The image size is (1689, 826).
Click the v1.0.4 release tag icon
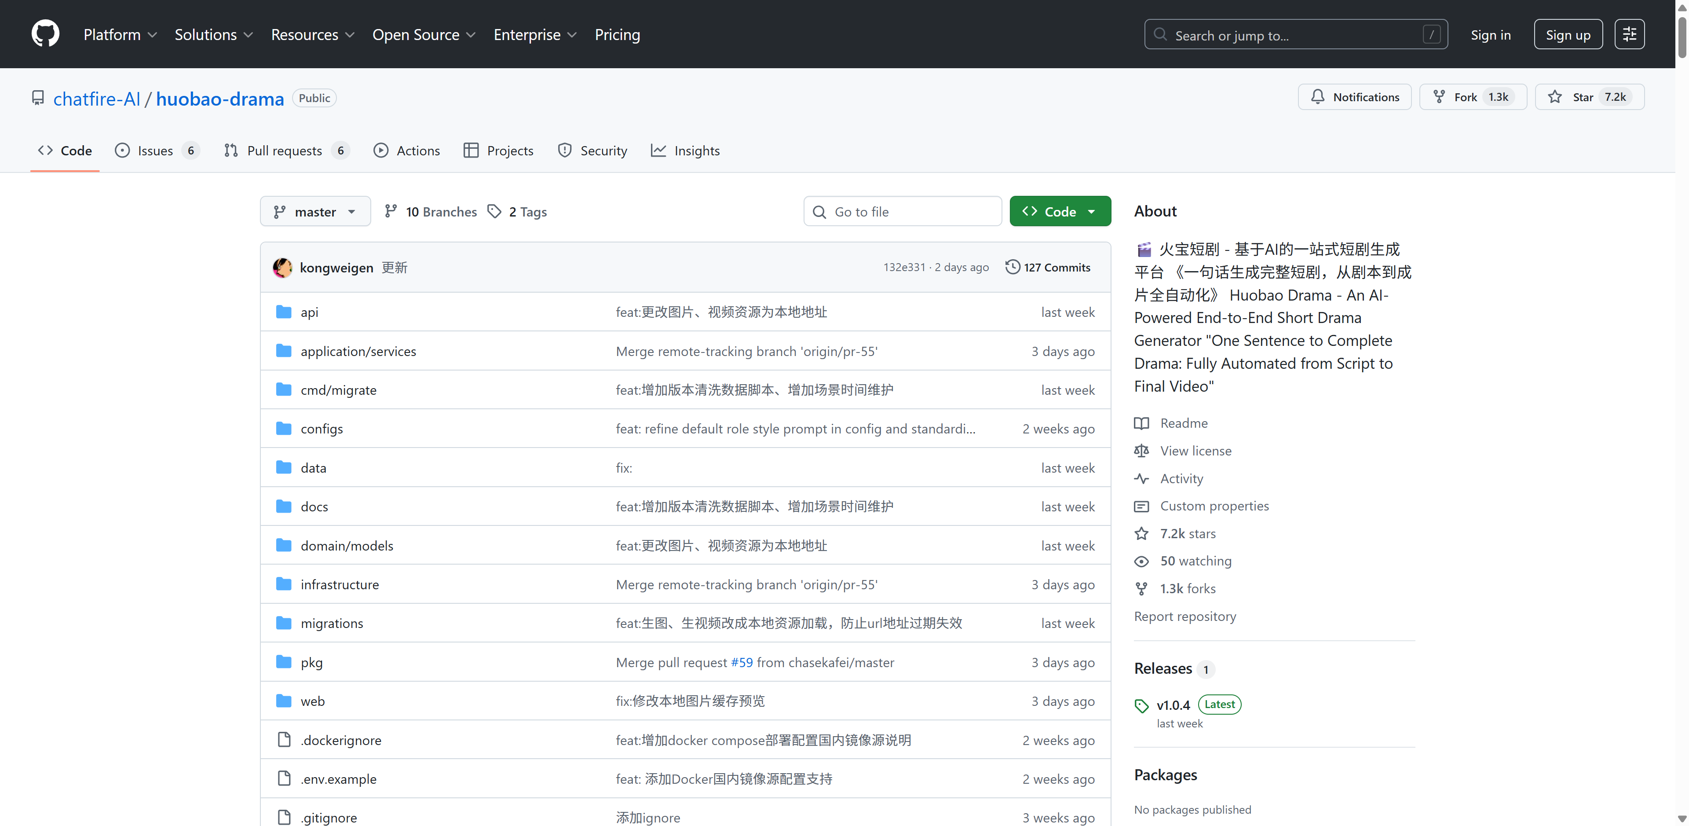point(1141,705)
